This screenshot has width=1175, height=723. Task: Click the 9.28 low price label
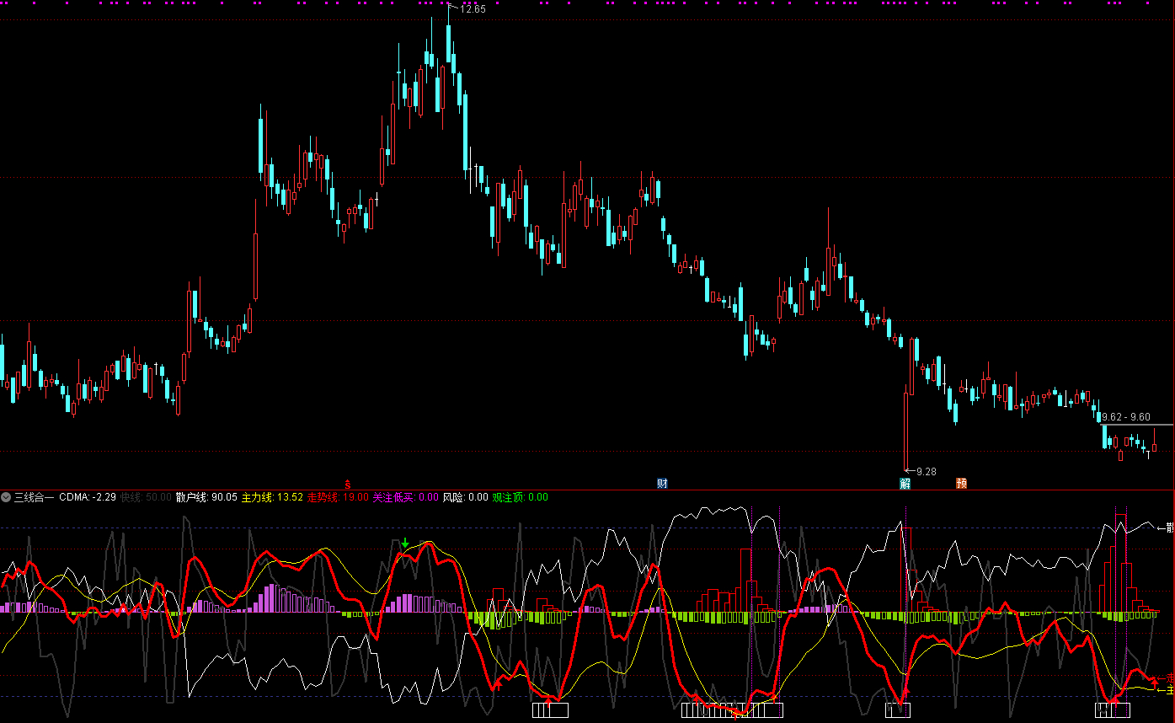[926, 471]
